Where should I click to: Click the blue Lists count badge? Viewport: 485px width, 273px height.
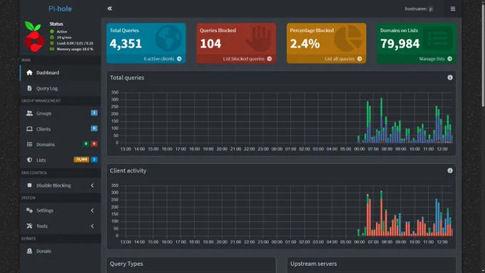[x=94, y=160]
